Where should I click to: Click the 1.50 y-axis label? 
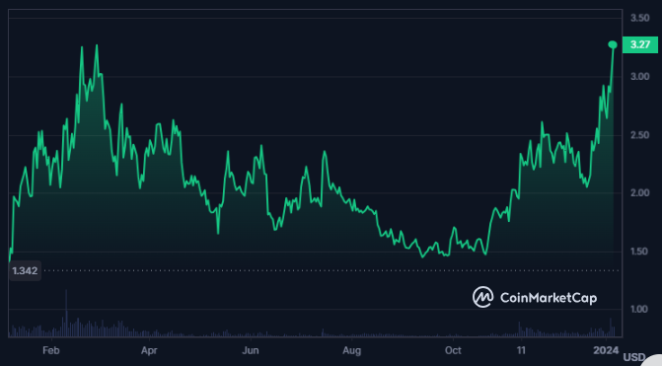point(639,252)
